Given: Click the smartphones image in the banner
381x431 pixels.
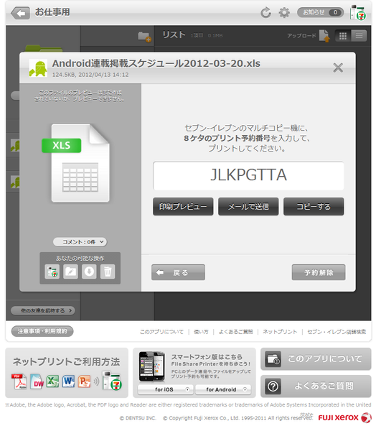Looking at the screenshot, I should click(151, 366).
